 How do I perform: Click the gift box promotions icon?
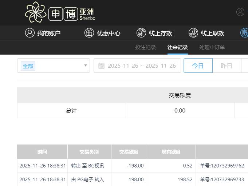point(89,33)
